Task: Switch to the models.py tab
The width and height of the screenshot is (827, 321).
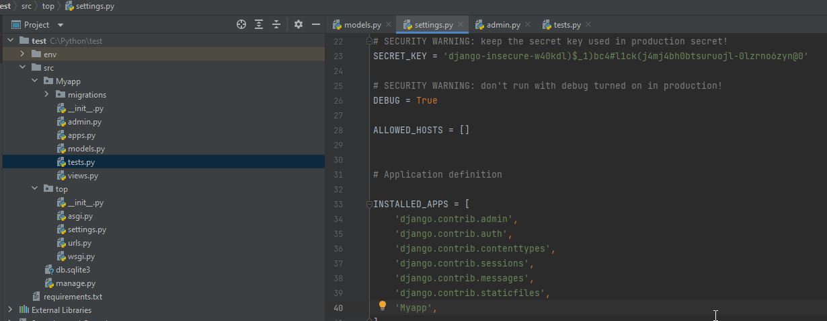Action: (x=357, y=25)
